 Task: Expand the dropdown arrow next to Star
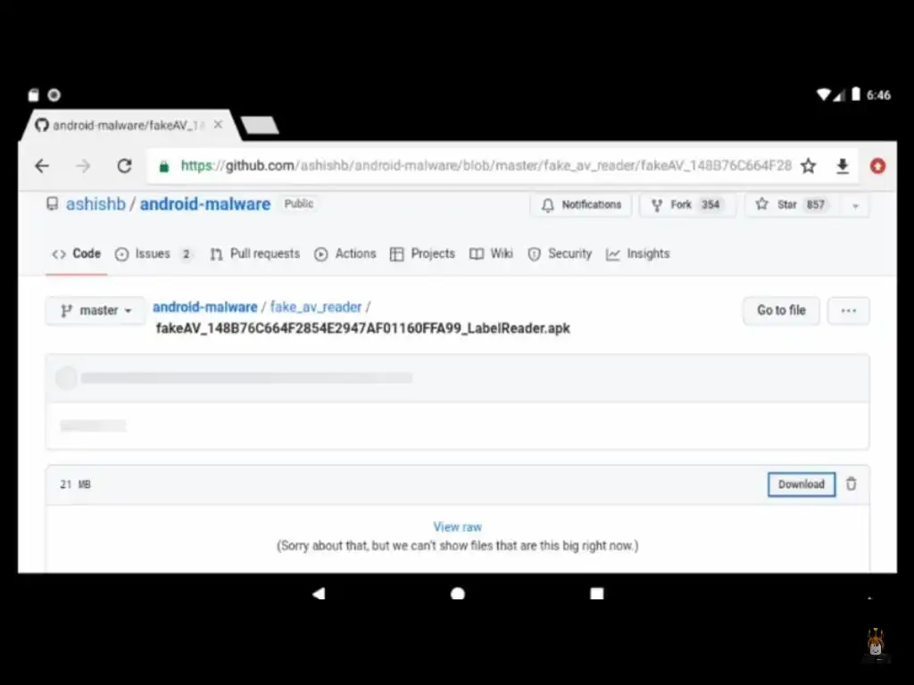click(x=856, y=206)
